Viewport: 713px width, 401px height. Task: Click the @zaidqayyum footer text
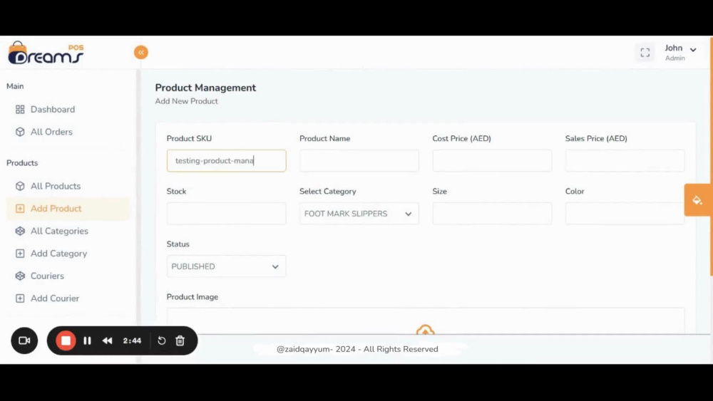pyautogui.click(x=357, y=349)
